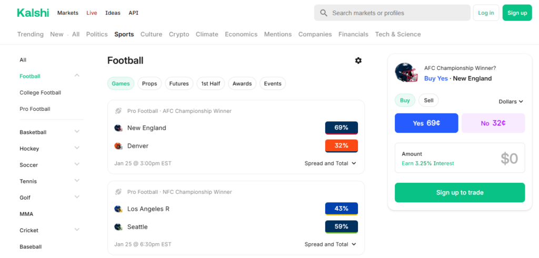Viewport: 539px width, 258px height.
Task: Click the search markets input field
Action: pyautogui.click(x=397, y=13)
